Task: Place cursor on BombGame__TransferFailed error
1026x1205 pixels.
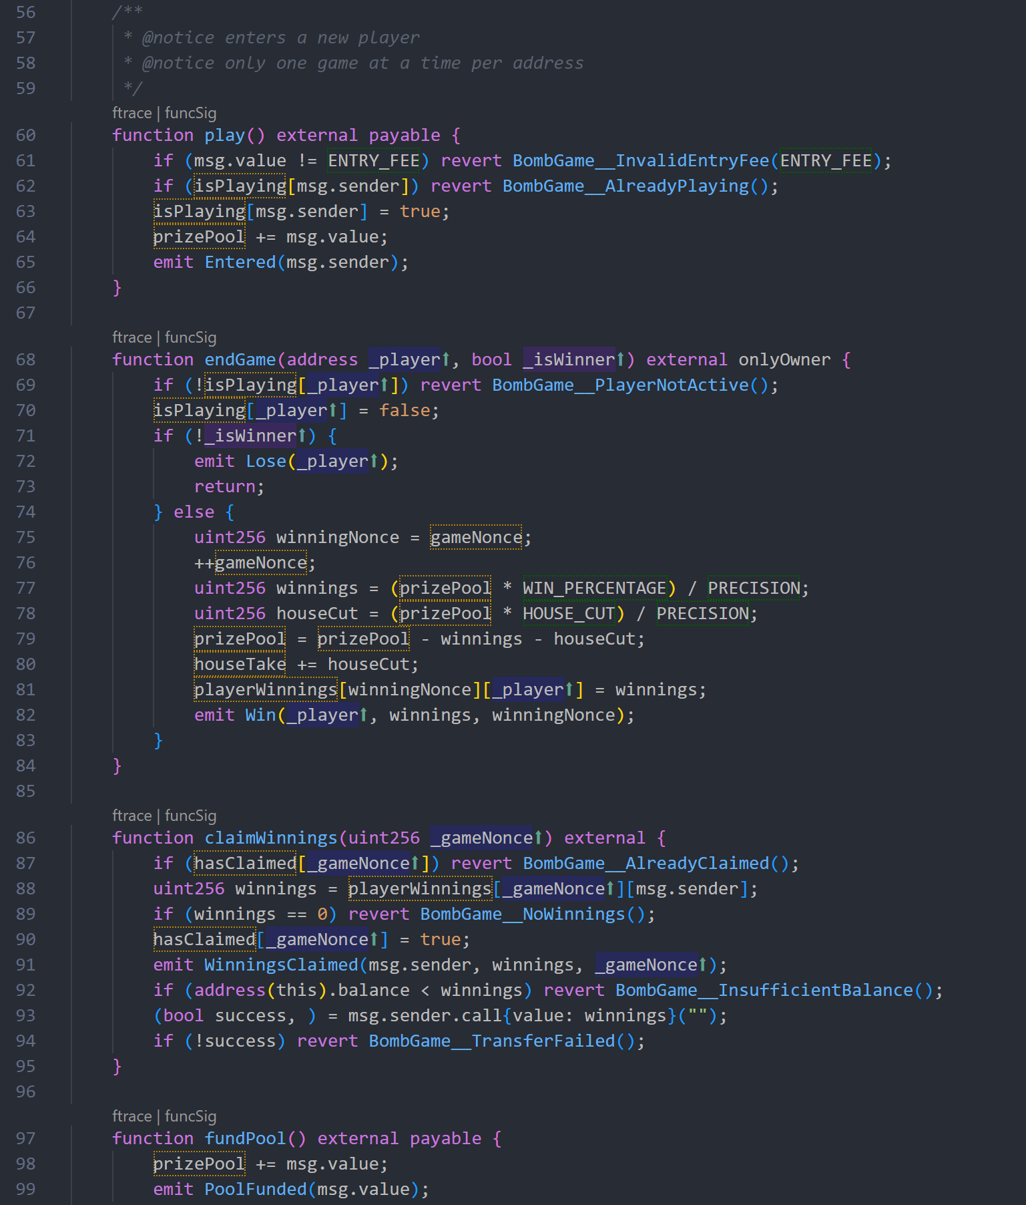Action: (x=492, y=1041)
